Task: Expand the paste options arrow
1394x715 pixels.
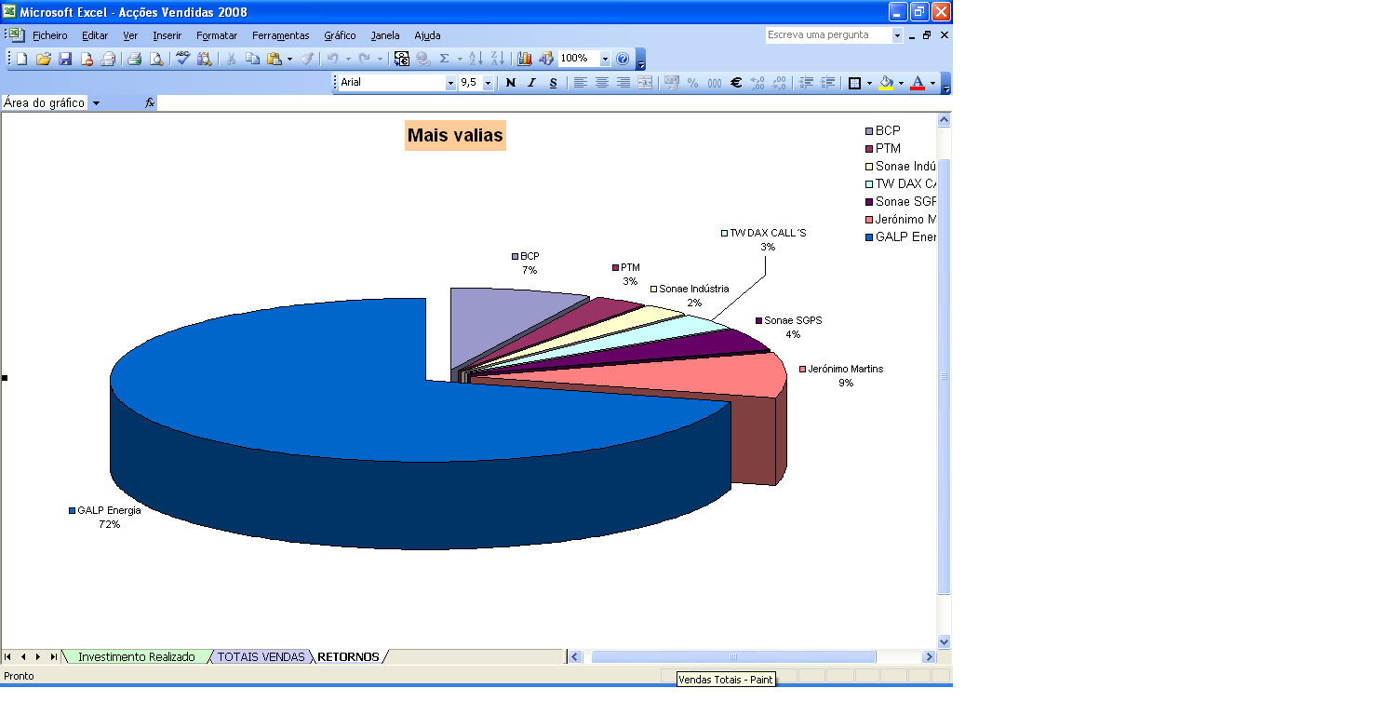Action: point(289,59)
